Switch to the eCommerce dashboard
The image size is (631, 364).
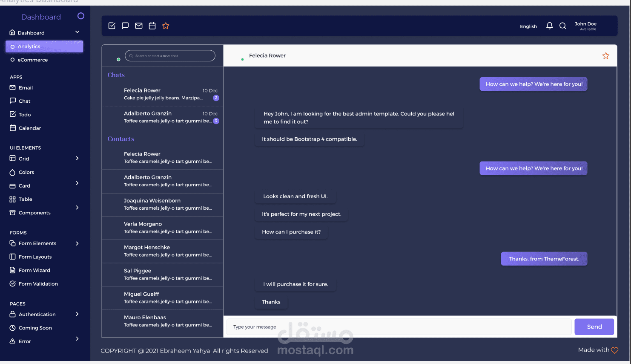[34, 60]
